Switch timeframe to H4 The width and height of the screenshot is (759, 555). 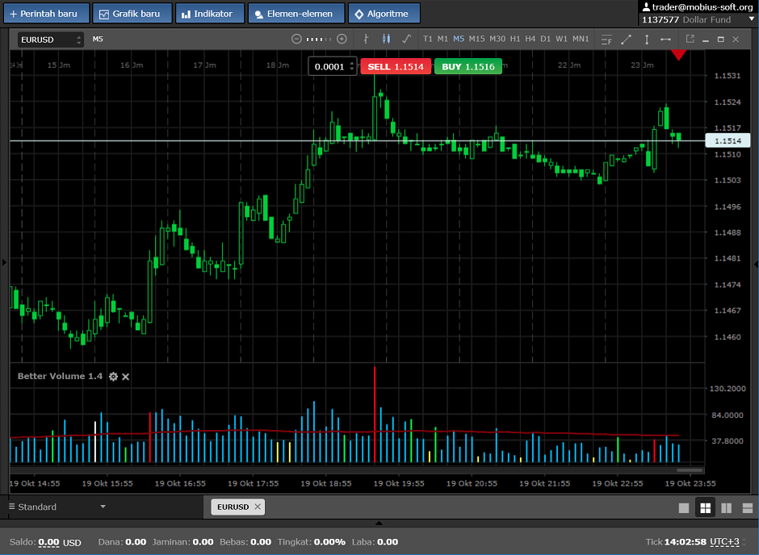point(530,39)
